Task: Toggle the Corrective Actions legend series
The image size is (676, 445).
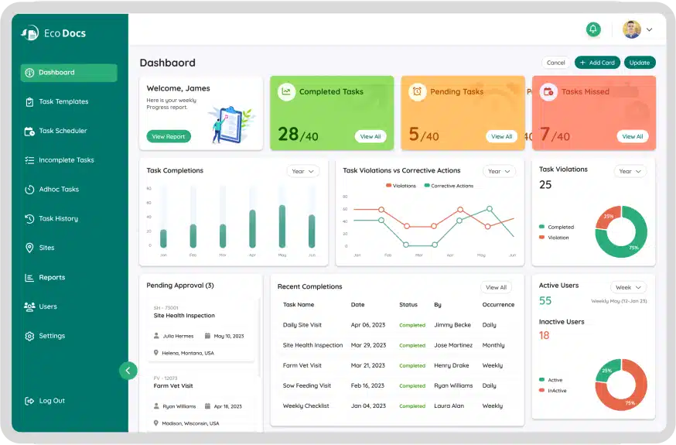Action: [x=448, y=186]
